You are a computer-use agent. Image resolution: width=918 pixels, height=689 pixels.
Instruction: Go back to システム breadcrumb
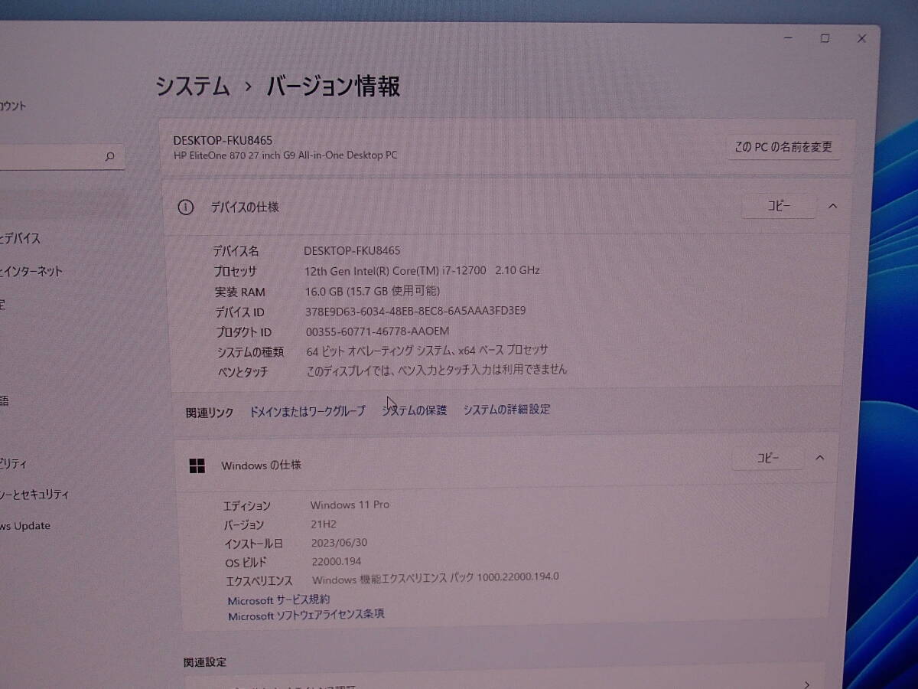(193, 87)
